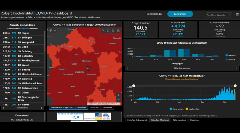Click Köln on the map
Viewport: 240px width, 133px height.
pyautogui.click(x=73, y=86)
